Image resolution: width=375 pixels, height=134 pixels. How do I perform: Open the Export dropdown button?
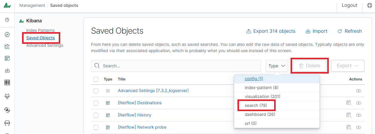point(348,66)
